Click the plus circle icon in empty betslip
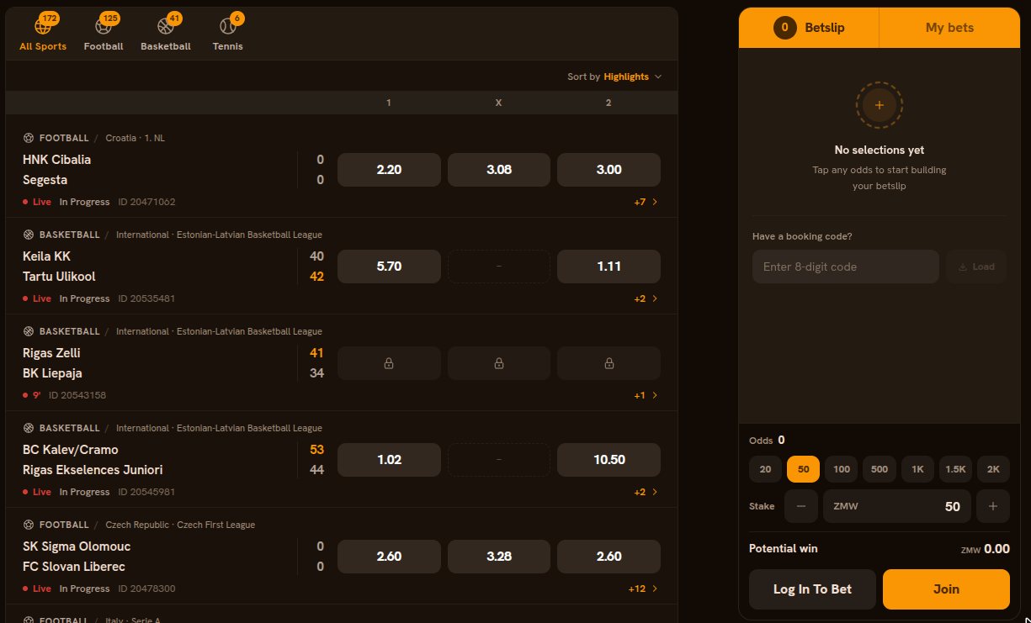This screenshot has width=1031, height=623. [x=880, y=105]
